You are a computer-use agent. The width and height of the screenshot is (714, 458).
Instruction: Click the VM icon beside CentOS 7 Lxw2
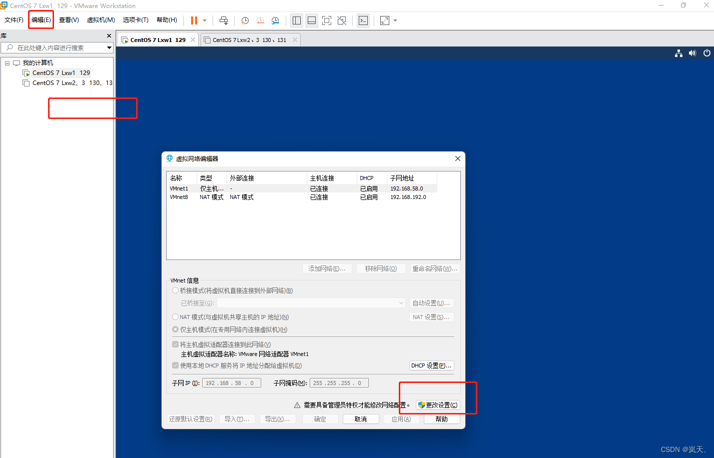click(x=26, y=83)
